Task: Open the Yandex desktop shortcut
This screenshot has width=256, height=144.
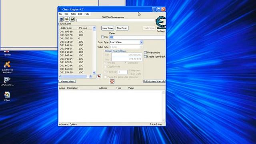Action: pyautogui.click(x=7, y=53)
